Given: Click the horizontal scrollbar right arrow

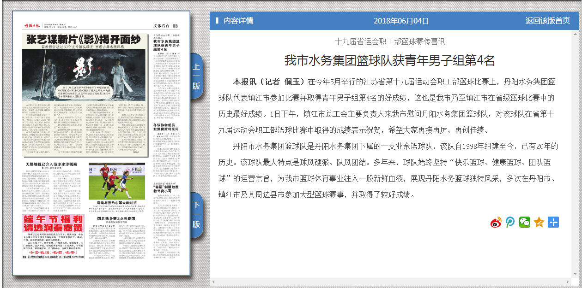Looking at the screenshot, I should (x=568, y=282).
